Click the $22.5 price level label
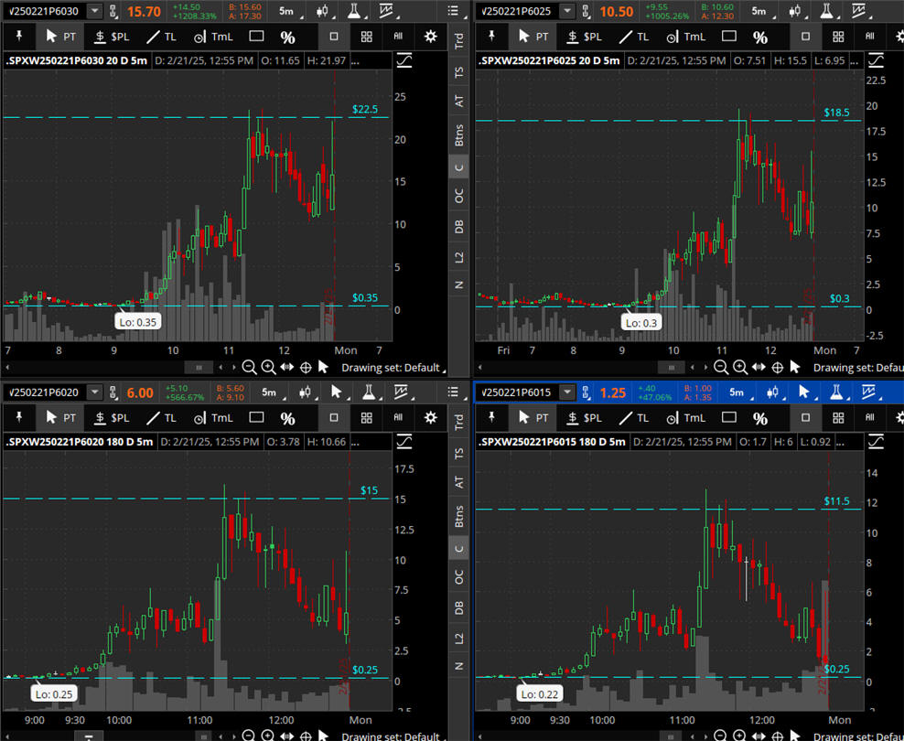The height and width of the screenshot is (741, 904). (x=365, y=109)
